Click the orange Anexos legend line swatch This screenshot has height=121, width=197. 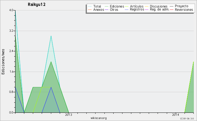pos(90,9)
